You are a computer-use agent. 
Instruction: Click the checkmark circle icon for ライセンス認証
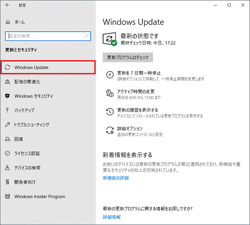tap(7, 153)
